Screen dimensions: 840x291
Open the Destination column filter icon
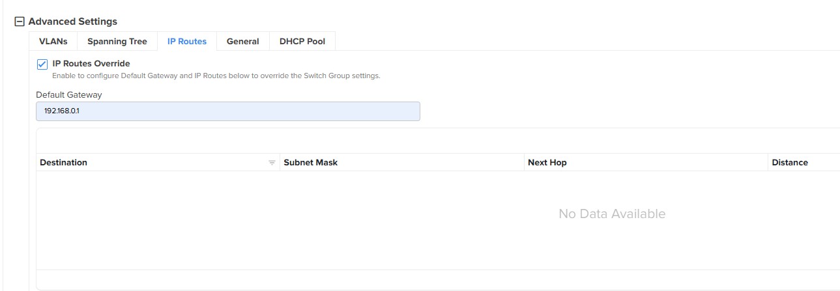272,163
